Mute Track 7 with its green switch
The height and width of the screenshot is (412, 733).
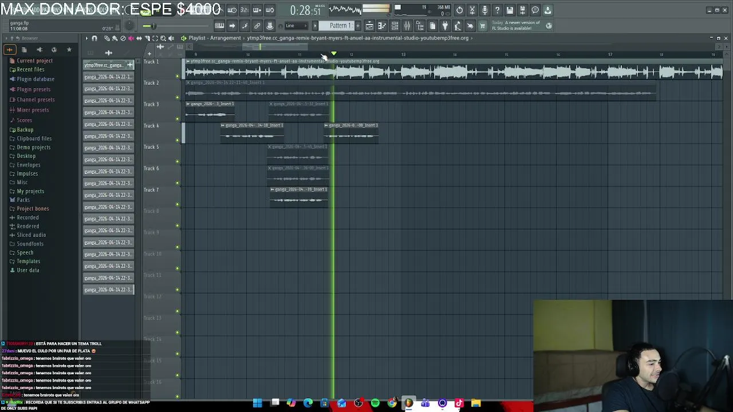178,204
